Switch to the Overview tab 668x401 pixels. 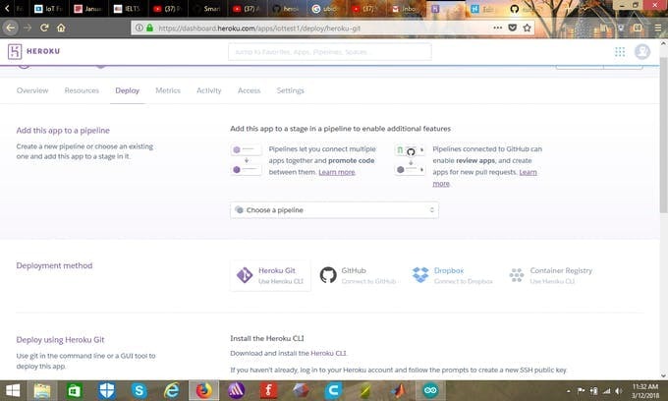point(32,90)
